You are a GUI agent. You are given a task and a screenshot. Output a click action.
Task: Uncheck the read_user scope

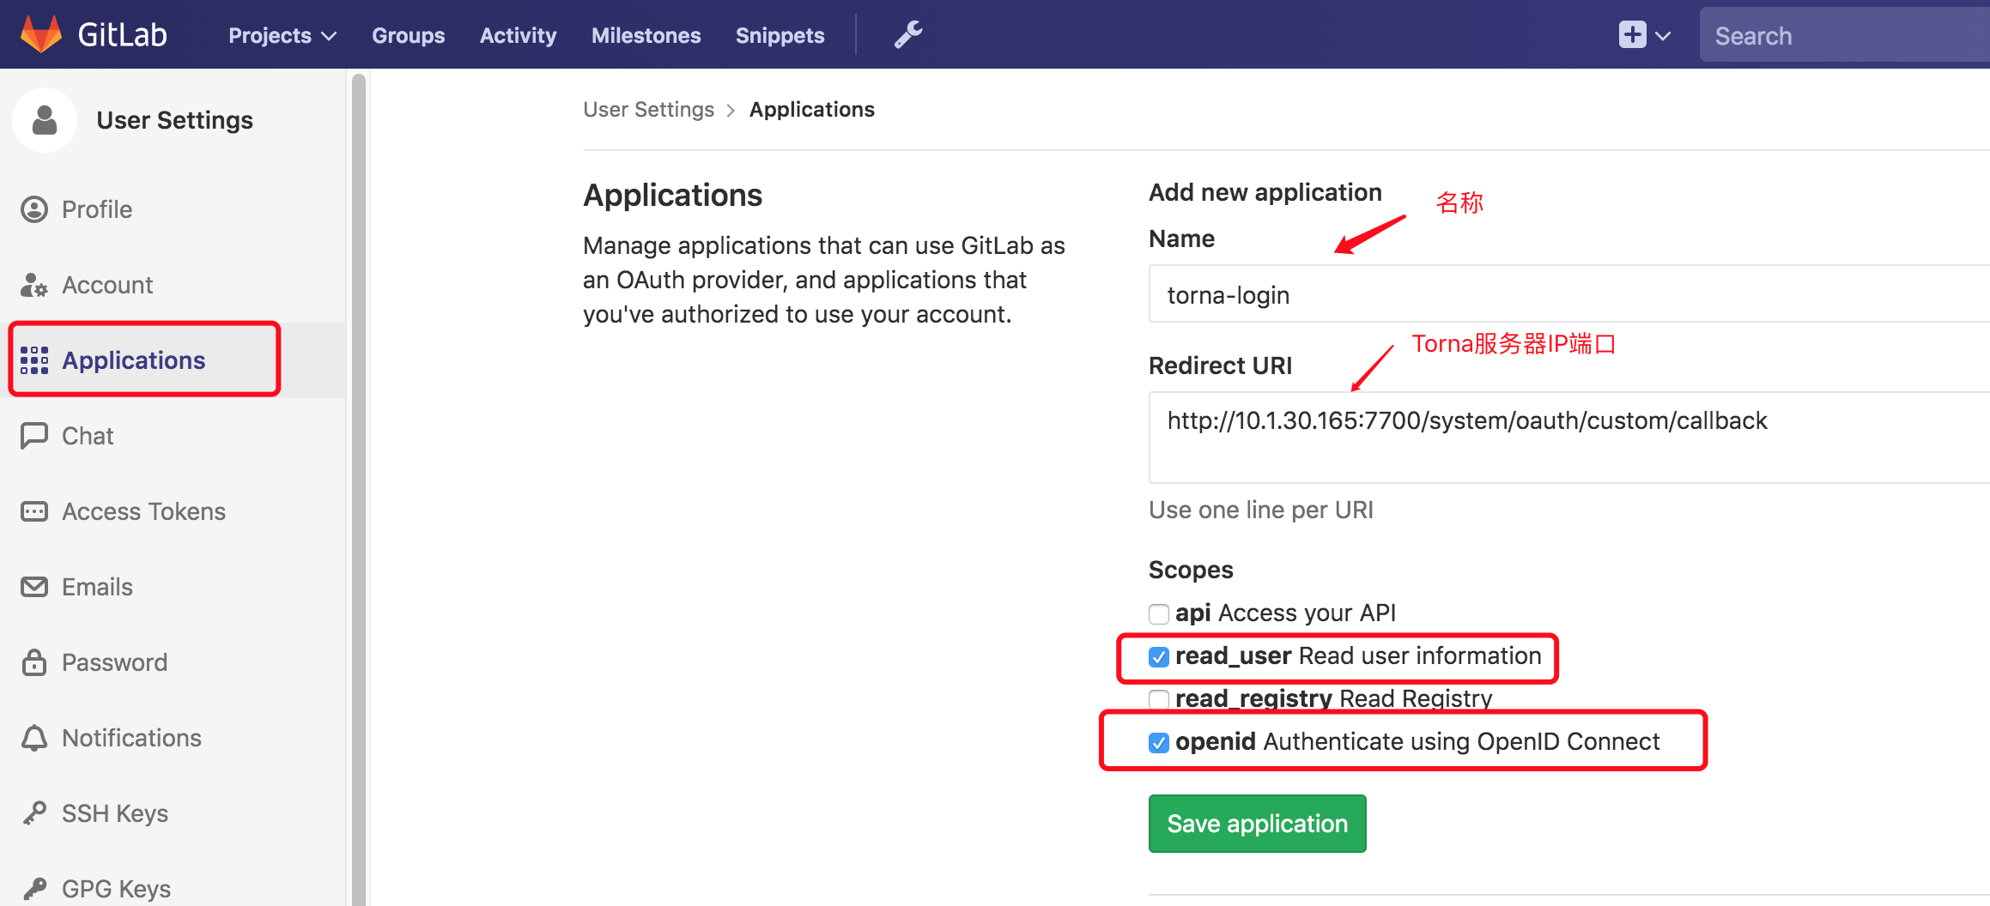click(1159, 656)
